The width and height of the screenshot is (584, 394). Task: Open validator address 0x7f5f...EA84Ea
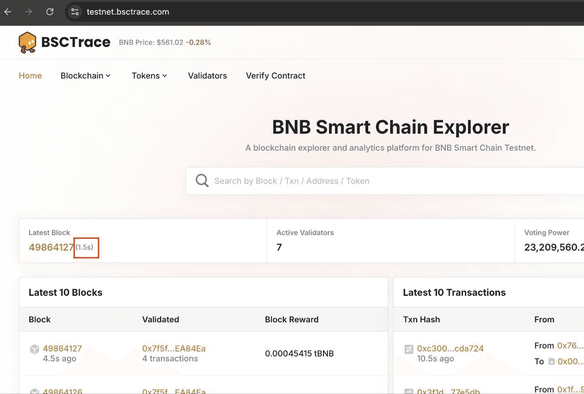tap(174, 348)
